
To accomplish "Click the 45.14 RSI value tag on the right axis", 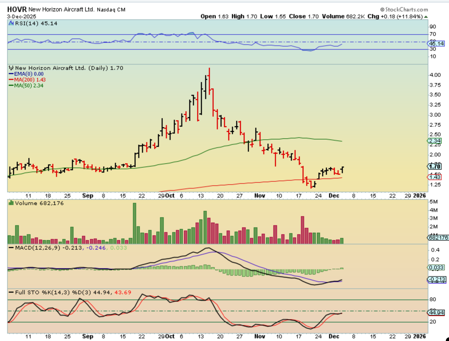I will 436,44.
